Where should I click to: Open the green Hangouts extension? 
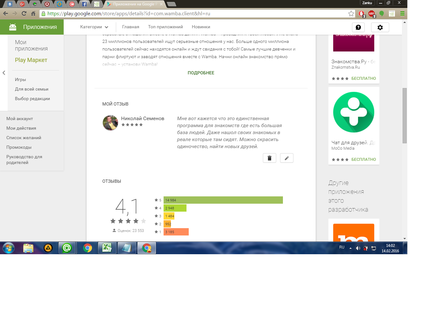382,13
